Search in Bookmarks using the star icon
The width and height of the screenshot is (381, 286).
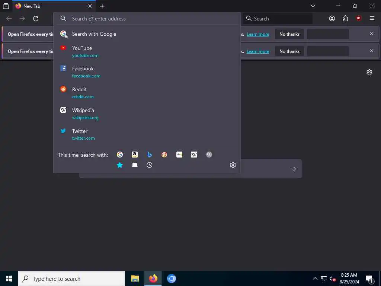(x=120, y=165)
